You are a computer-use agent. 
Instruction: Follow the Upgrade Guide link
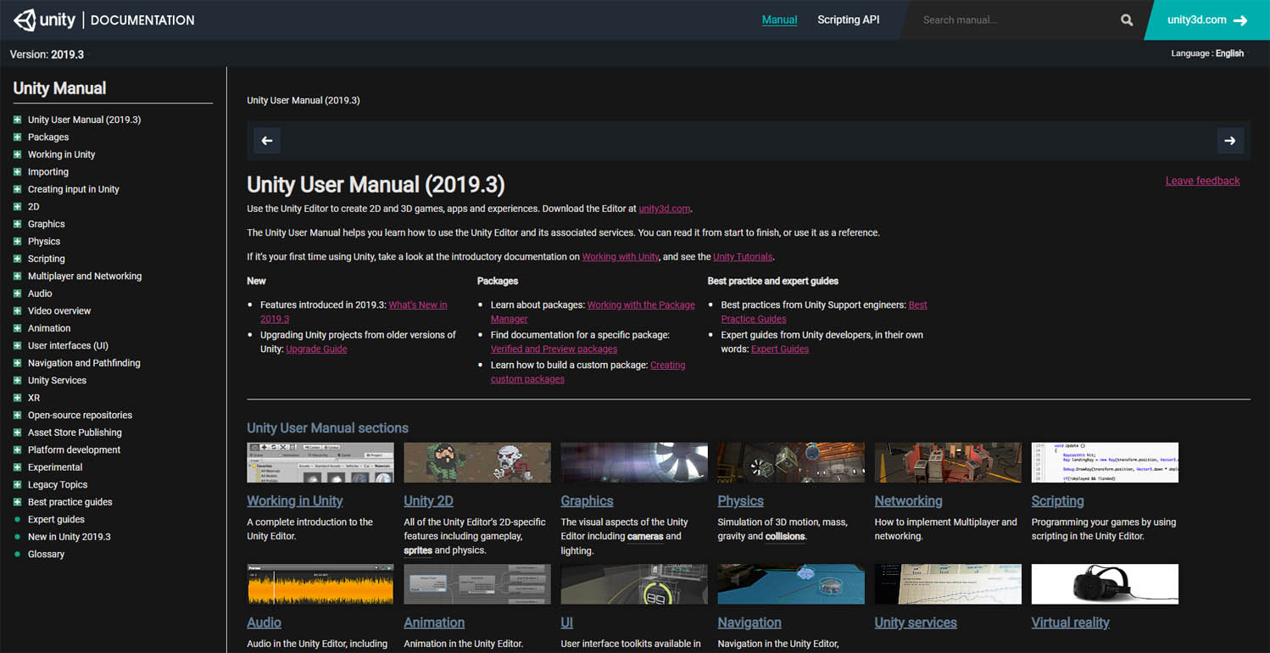click(316, 348)
